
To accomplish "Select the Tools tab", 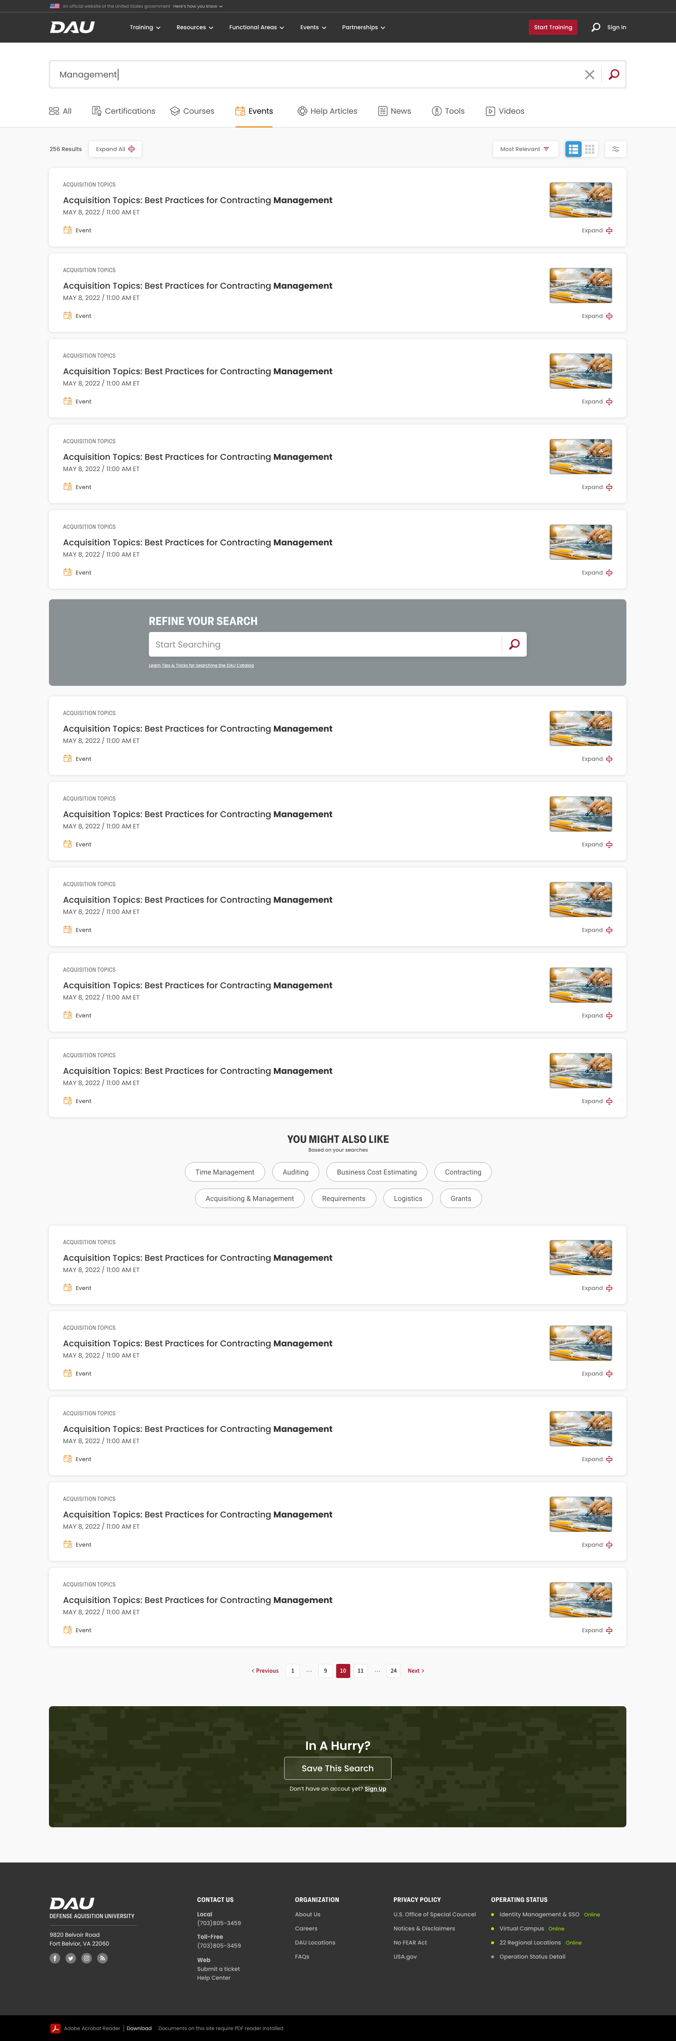I will [x=449, y=111].
